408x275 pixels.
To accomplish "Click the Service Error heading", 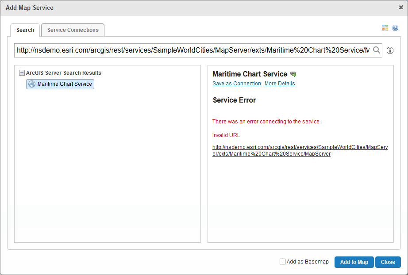I will 234,100.
